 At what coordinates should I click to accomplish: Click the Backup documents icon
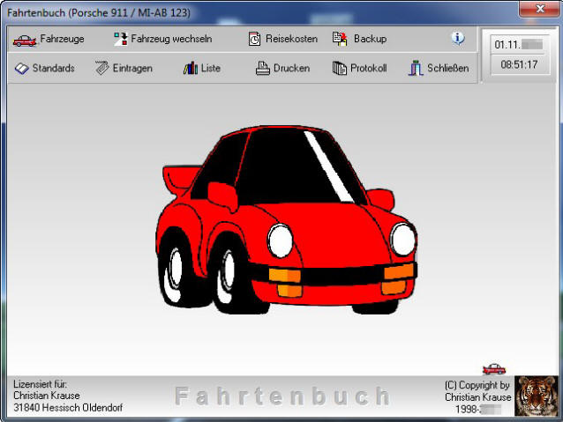click(x=340, y=39)
